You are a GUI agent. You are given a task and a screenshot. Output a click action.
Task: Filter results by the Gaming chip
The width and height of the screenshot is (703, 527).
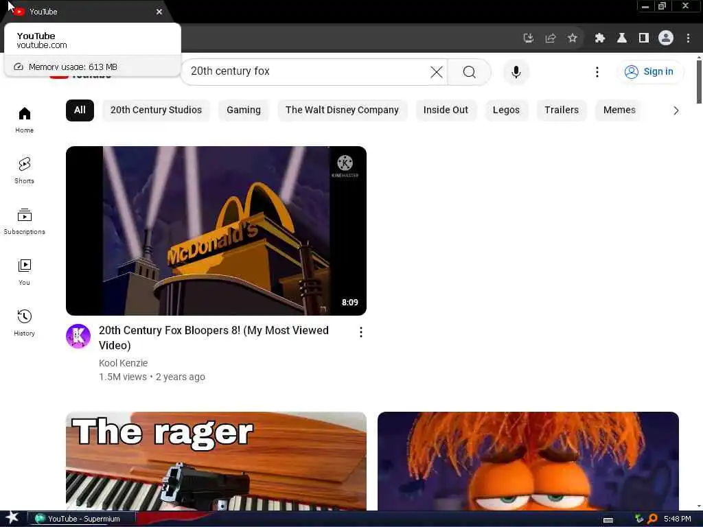244,110
